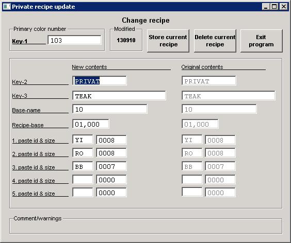Click the New contents column header
The image size is (291, 243).
click(89, 67)
